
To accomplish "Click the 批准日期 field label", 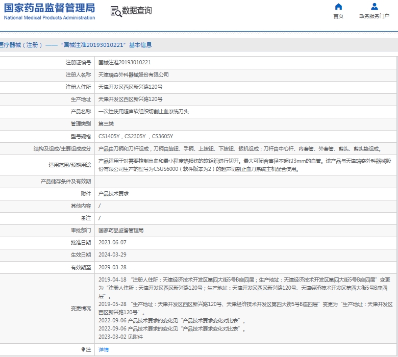I will coord(81,243).
